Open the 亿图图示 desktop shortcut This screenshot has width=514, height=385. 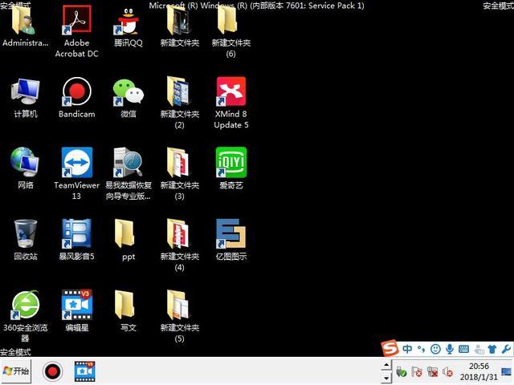(x=230, y=234)
